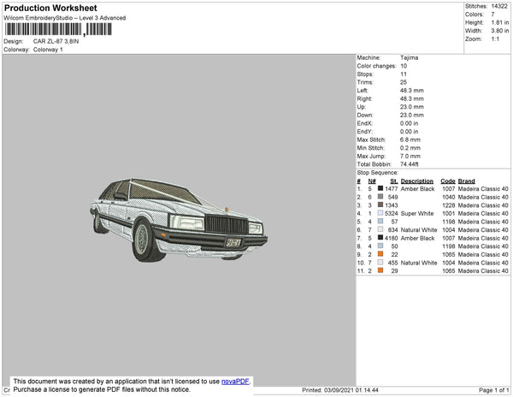The height and width of the screenshot is (397, 513).
Task: Click the brown swatch in stop sequence row 3
Action: click(x=380, y=205)
